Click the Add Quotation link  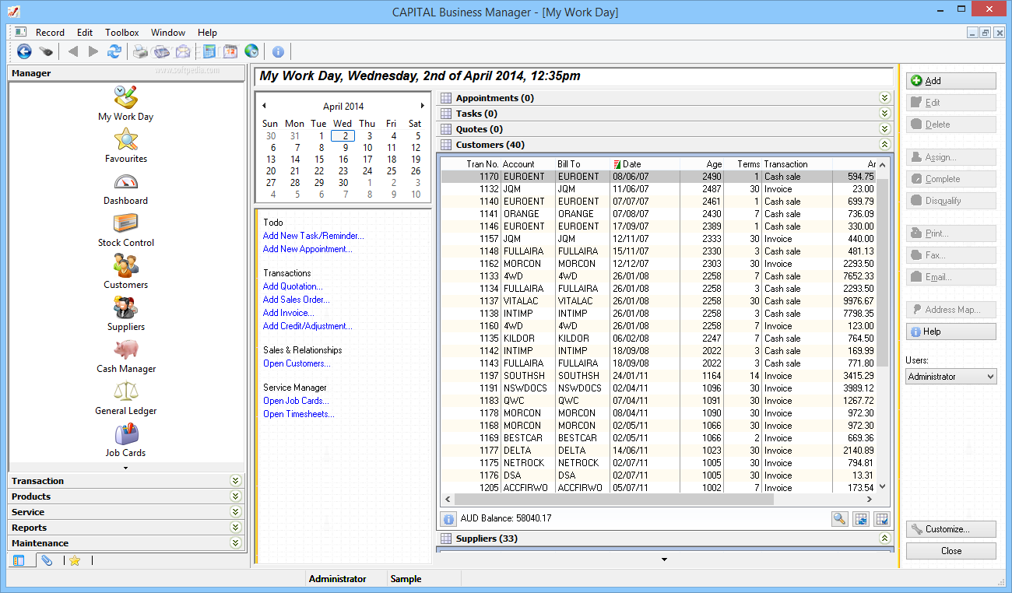click(293, 286)
